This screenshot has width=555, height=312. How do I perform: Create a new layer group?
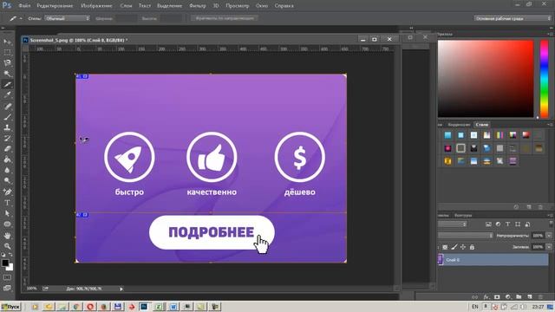[x=519, y=296]
